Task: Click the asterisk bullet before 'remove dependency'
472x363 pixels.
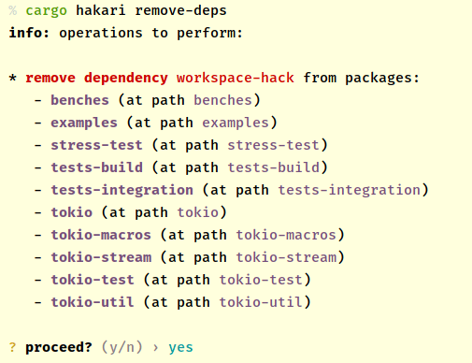Action: click(x=13, y=78)
